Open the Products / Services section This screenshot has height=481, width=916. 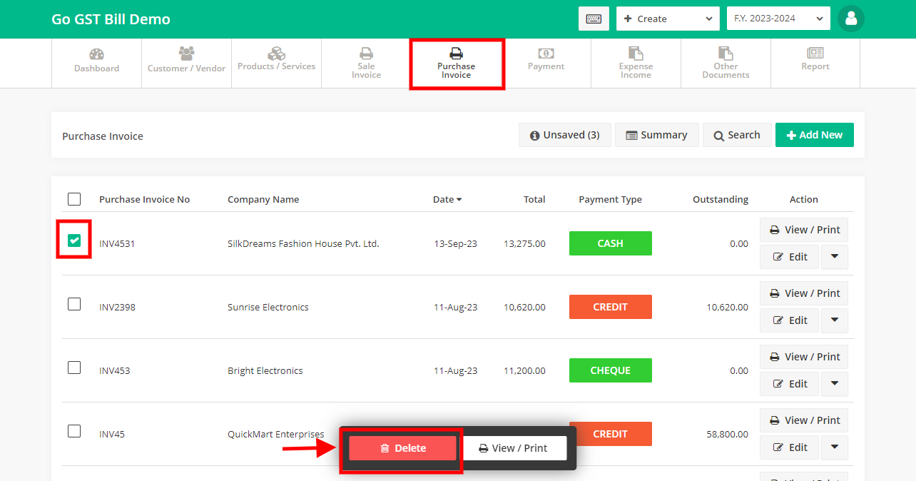click(276, 63)
